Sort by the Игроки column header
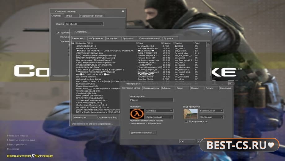 (x=168, y=43)
